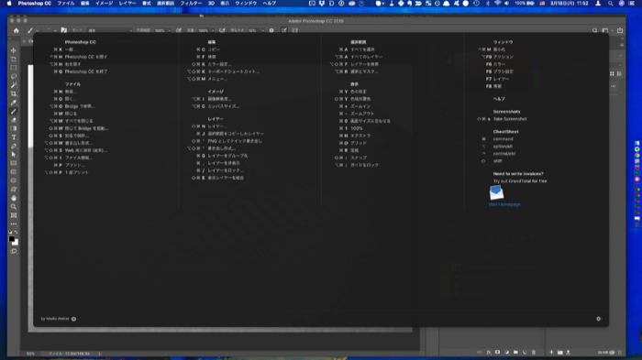Image resolution: width=642 pixels, height=360 pixels.
Task: Click the GrandTotal envelope icon
Action: coord(496,192)
